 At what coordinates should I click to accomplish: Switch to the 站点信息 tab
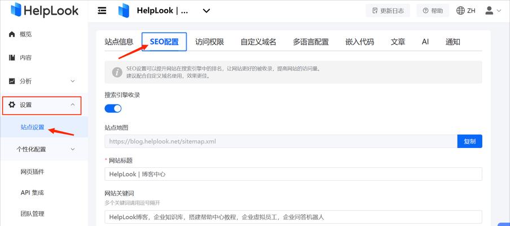[119, 42]
